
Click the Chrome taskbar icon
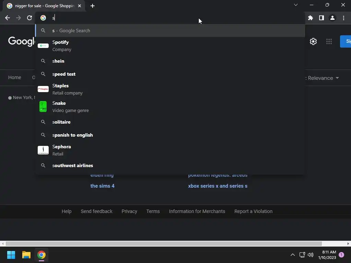click(41, 255)
